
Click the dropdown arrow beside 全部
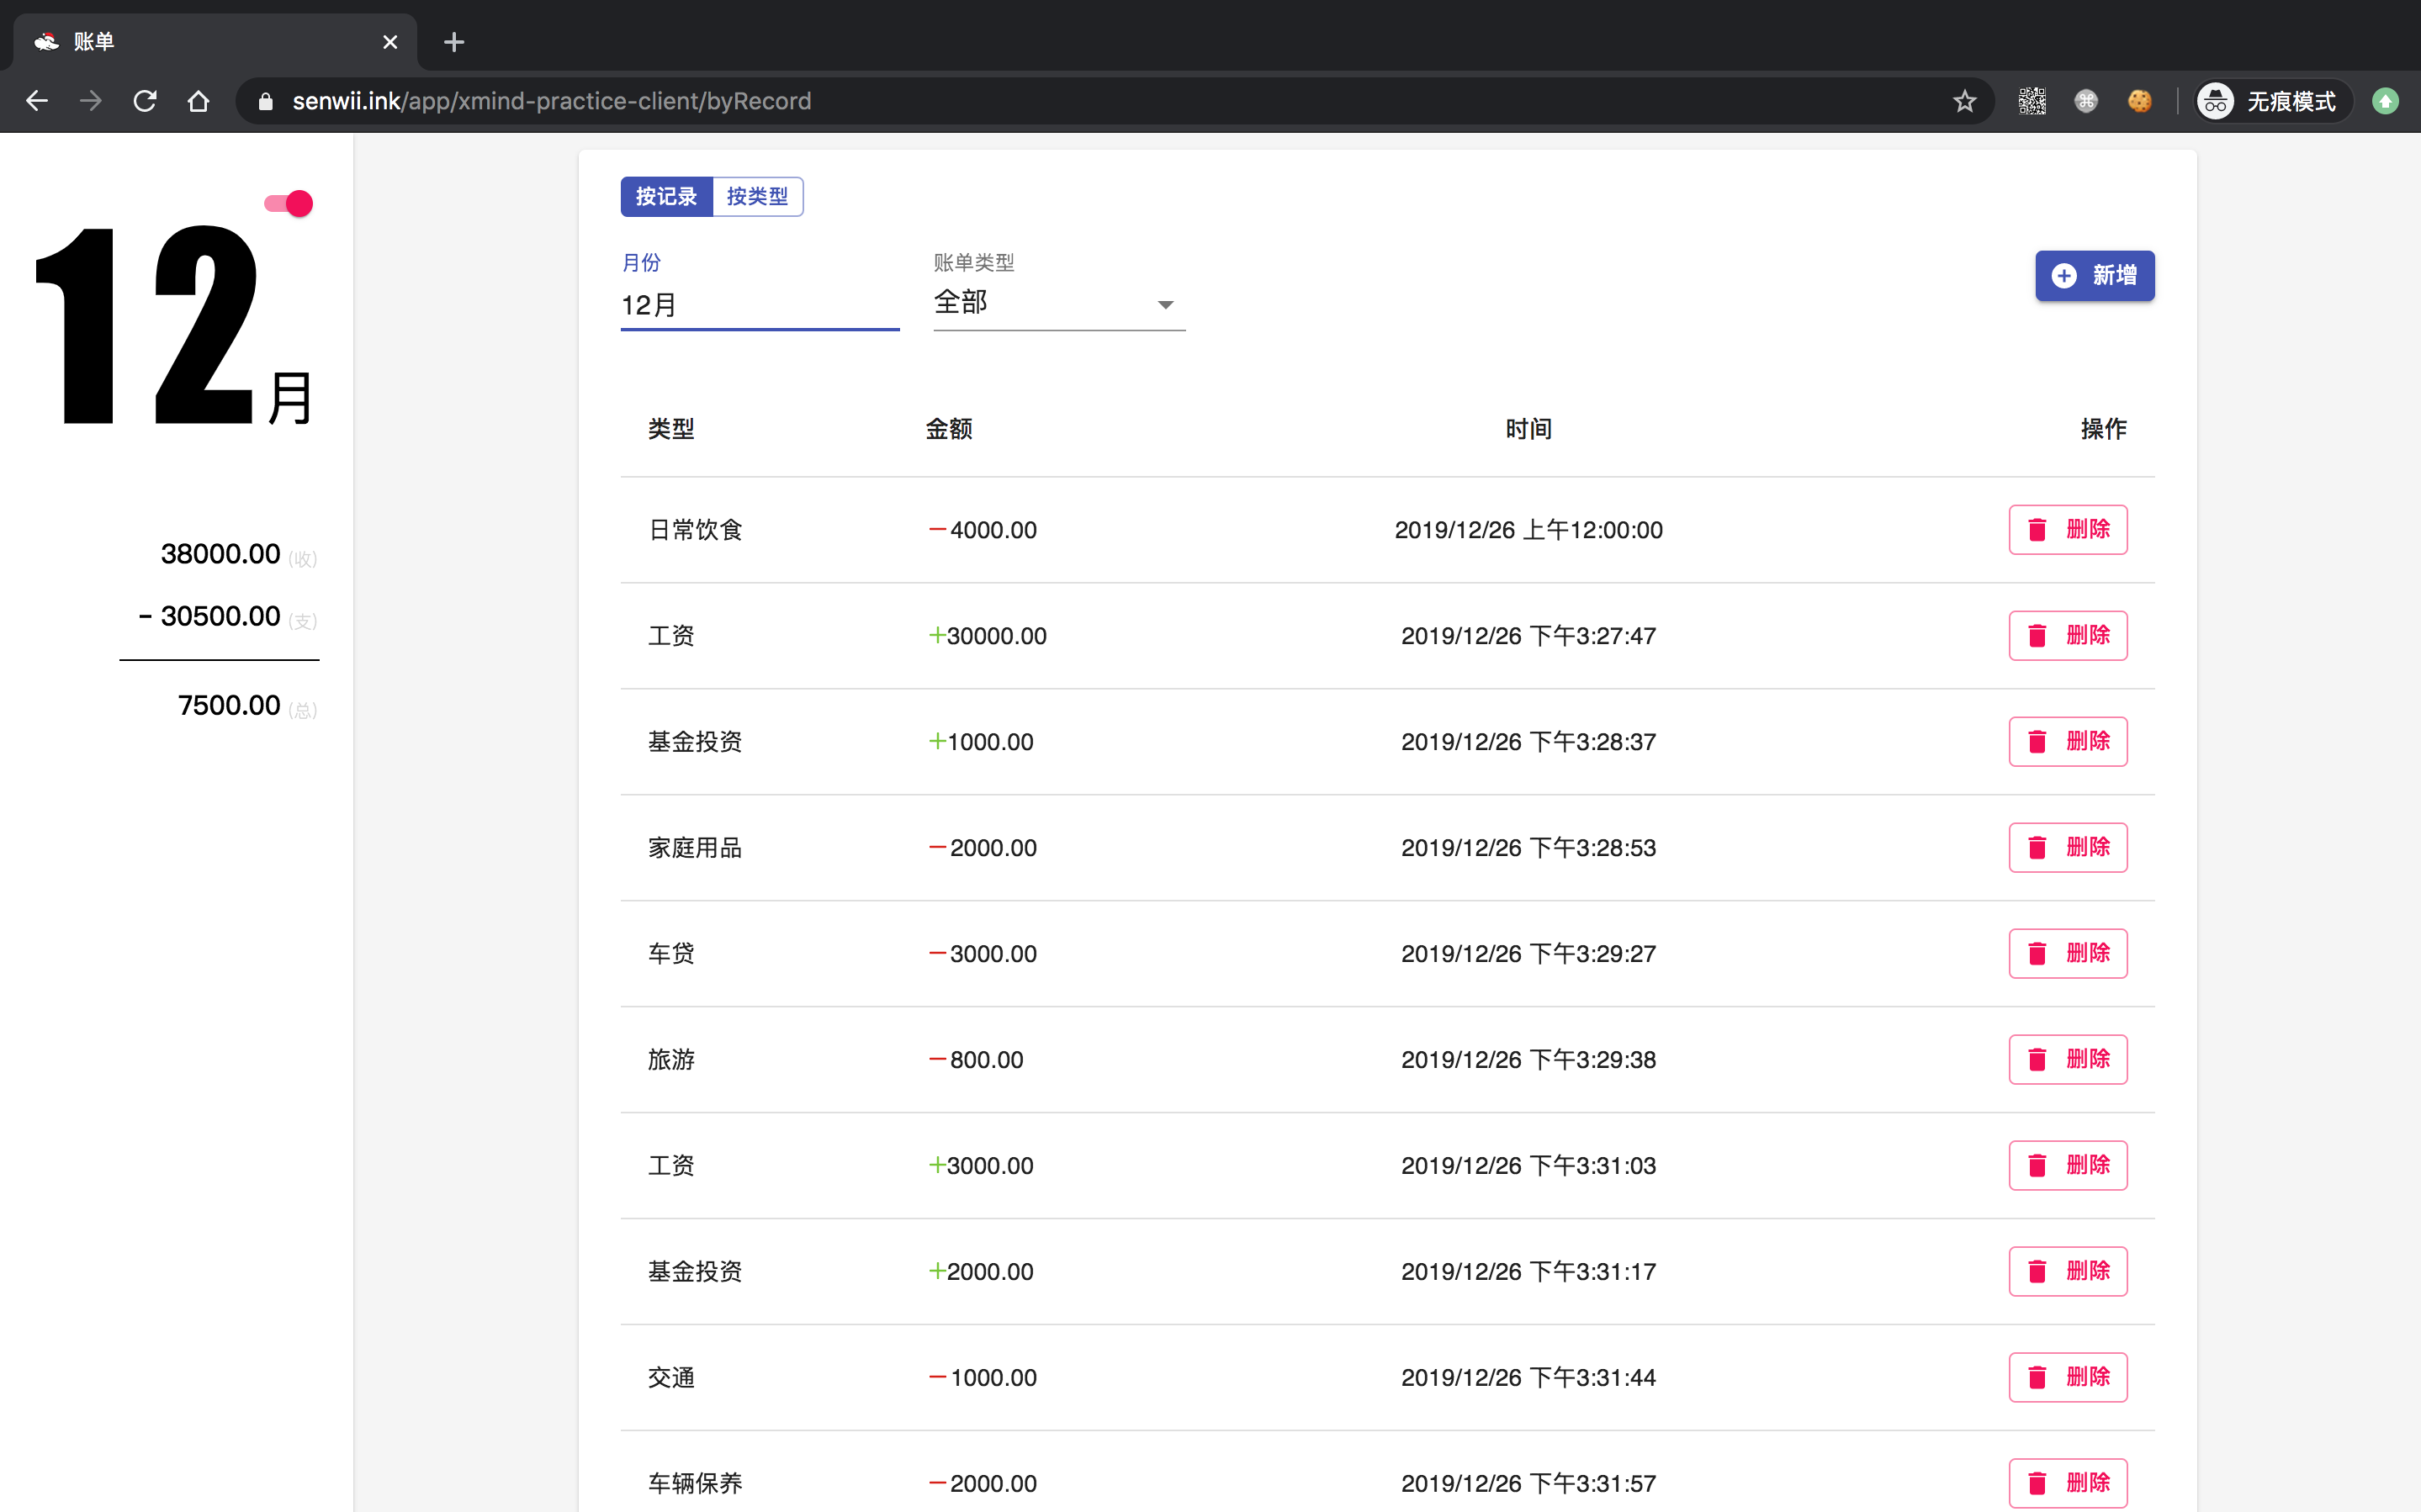pyautogui.click(x=1165, y=305)
